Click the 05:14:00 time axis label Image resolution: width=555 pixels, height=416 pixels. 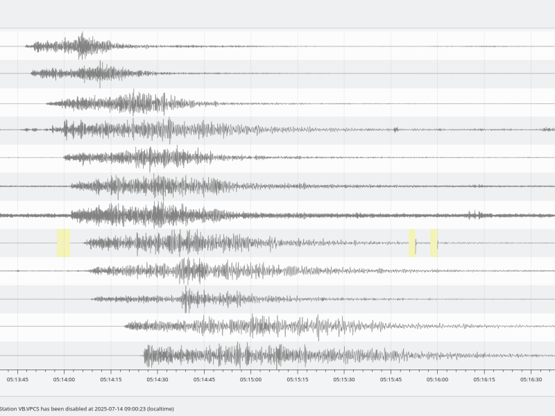[64, 379]
